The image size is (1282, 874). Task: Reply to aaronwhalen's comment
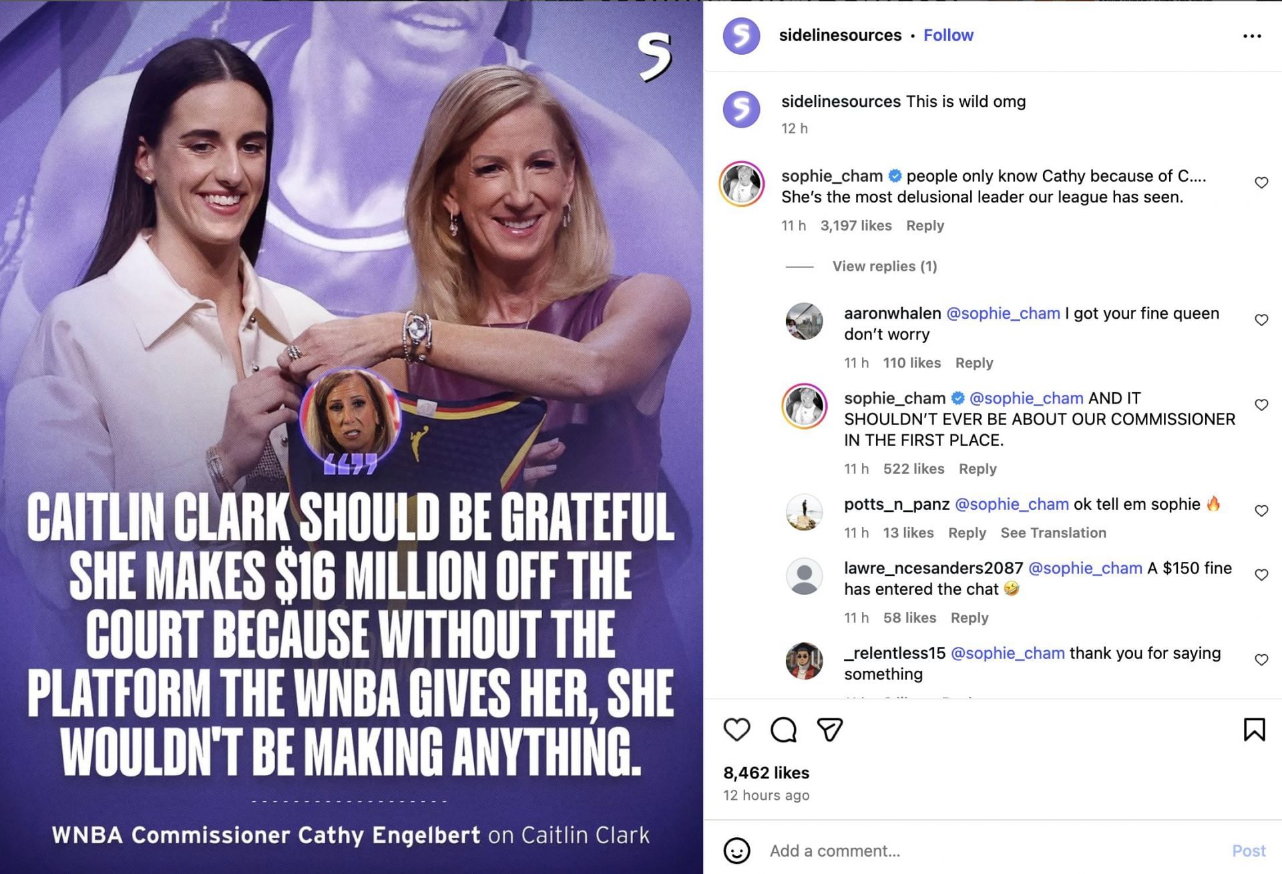(x=974, y=363)
